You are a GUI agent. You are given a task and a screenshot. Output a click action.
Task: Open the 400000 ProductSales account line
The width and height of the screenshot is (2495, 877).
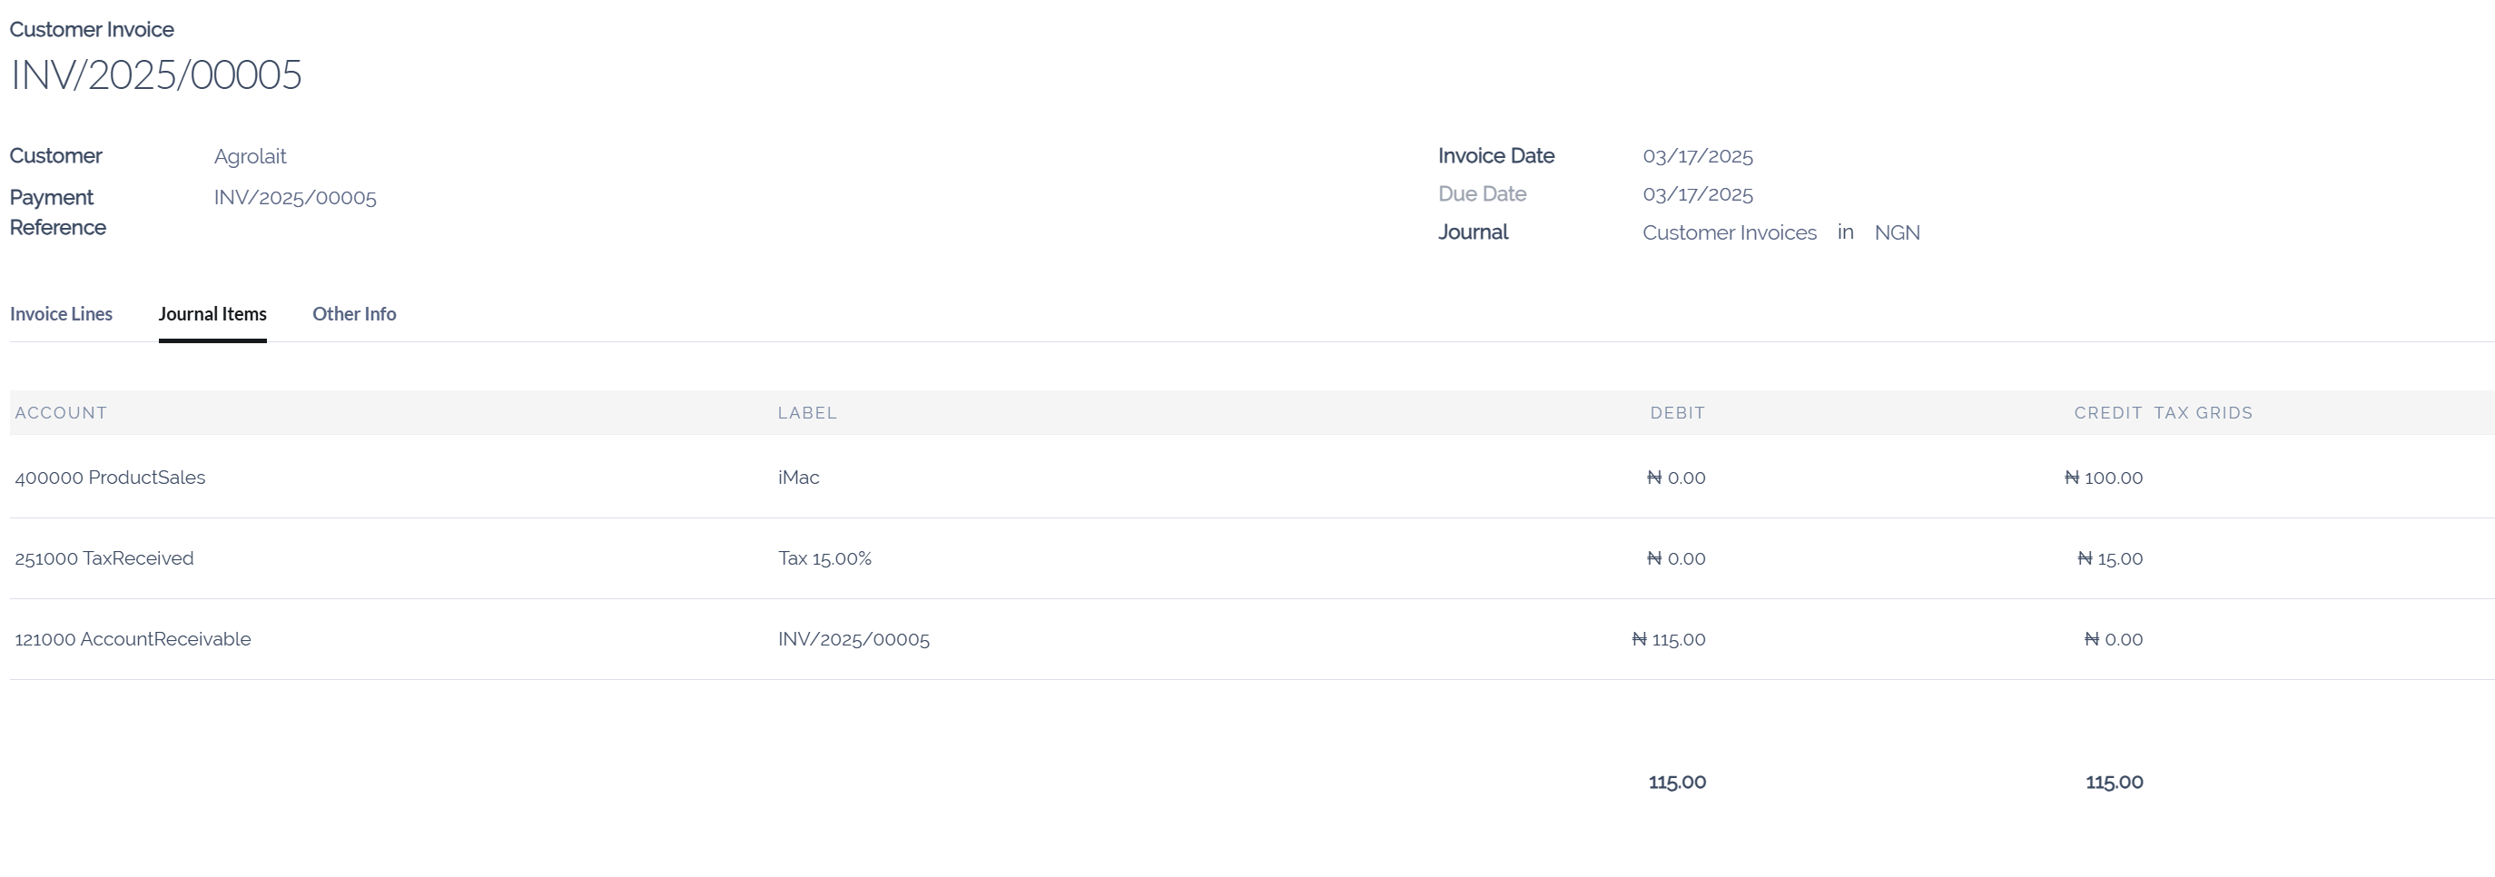[x=110, y=477]
